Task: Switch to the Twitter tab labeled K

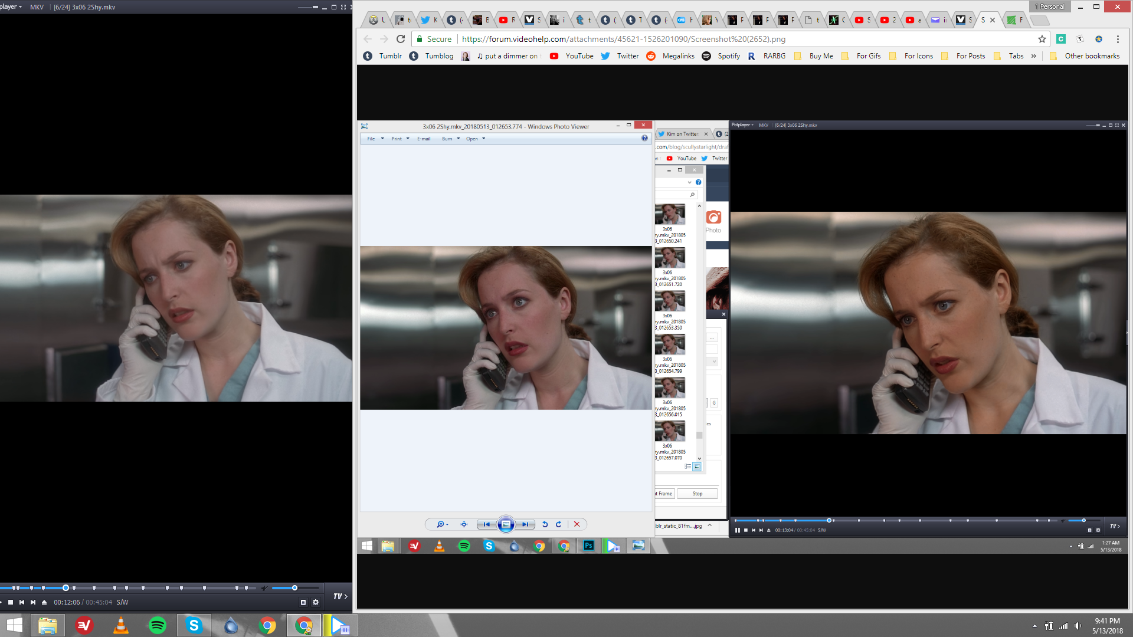Action: (x=430, y=20)
